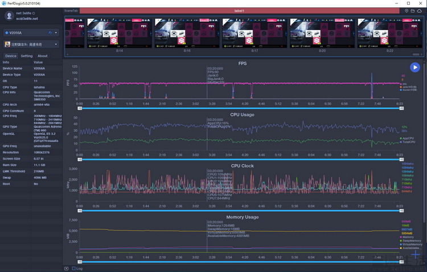Screen dimensions: 427x272
Task: Click the blue plus icon near memory chart
Action: 416,254
